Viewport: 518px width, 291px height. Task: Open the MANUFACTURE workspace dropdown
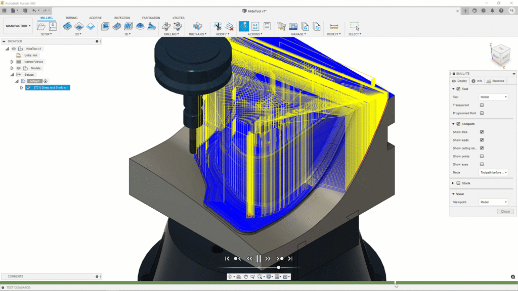tap(18, 26)
